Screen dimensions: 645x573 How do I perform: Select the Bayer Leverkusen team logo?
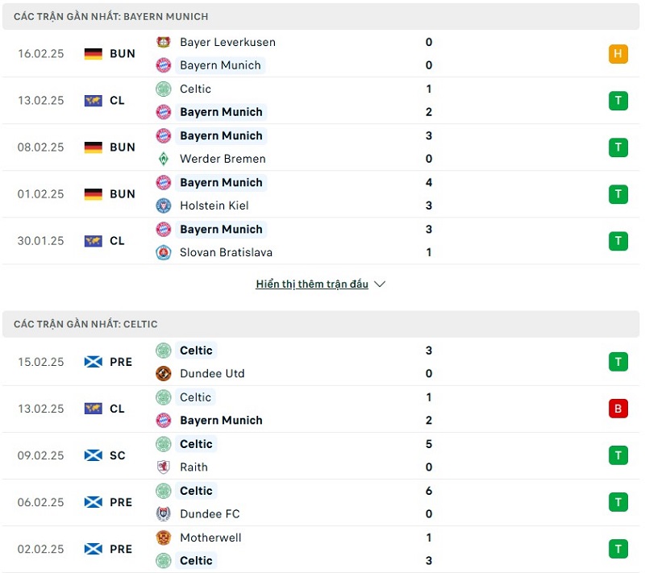pos(164,42)
